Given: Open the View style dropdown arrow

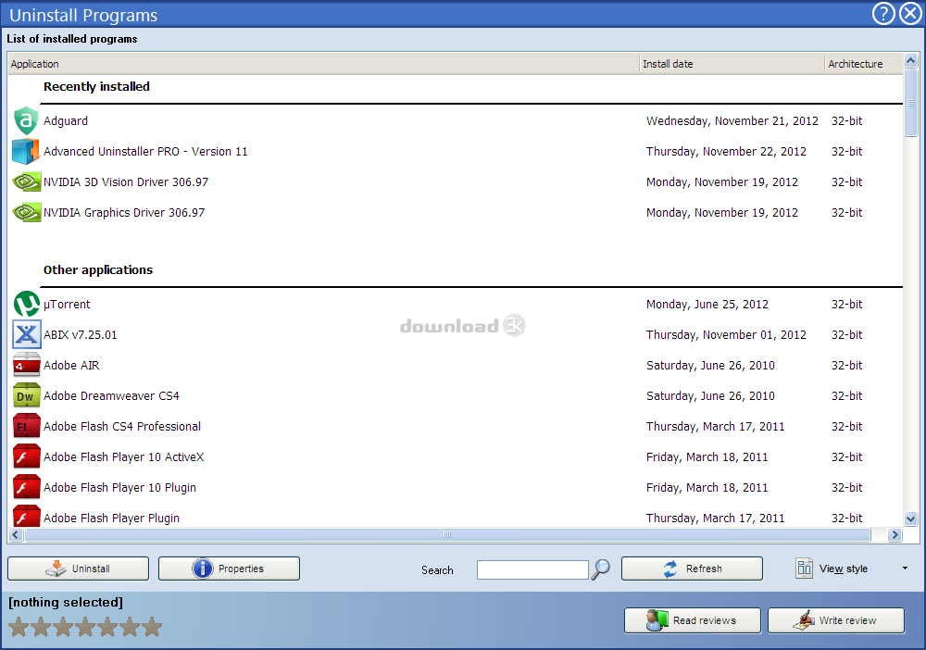Looking at the screenshot, I should coord(905,569).
